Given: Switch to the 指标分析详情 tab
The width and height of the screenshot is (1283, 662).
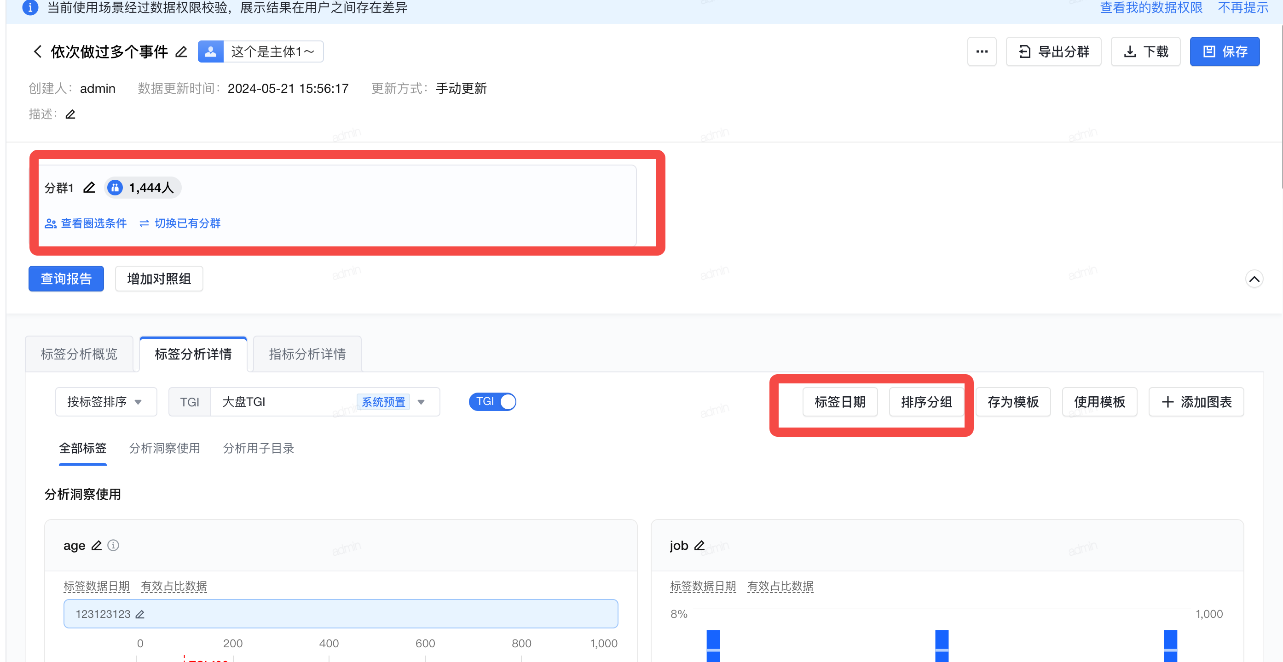Looking at the screenshot, I should [x=307, y=354].
